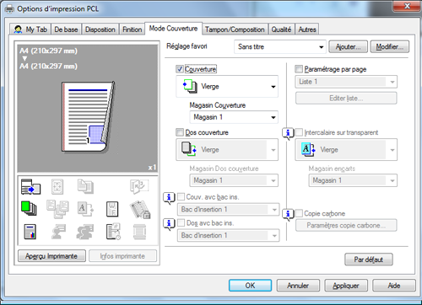Open Paramètres copie carbone...

tap(346, 225)
